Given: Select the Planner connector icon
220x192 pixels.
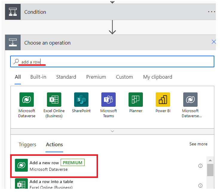Looking at the screenshot, I should pyautogui.click(x=136, y=100).
